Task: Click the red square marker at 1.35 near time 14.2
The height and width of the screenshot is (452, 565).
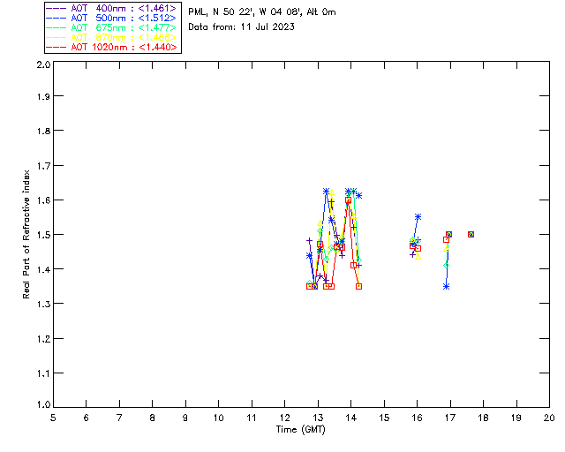Action: coord(358,286)
